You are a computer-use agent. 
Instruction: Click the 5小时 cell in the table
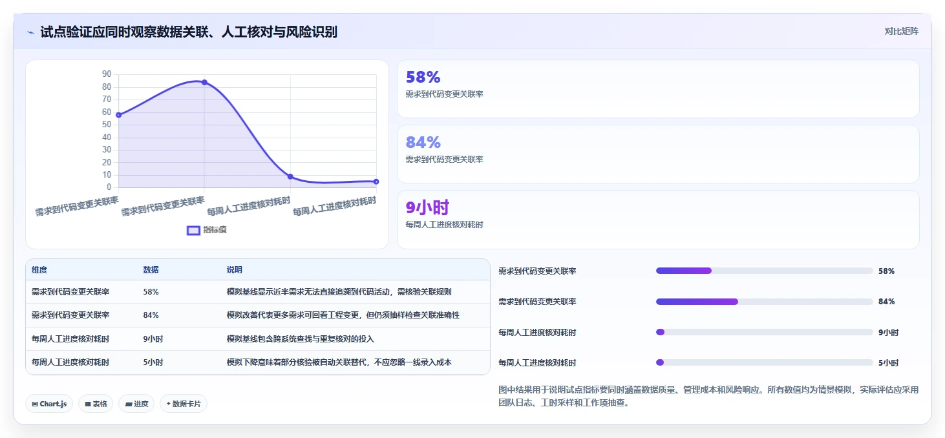[153, 362]
